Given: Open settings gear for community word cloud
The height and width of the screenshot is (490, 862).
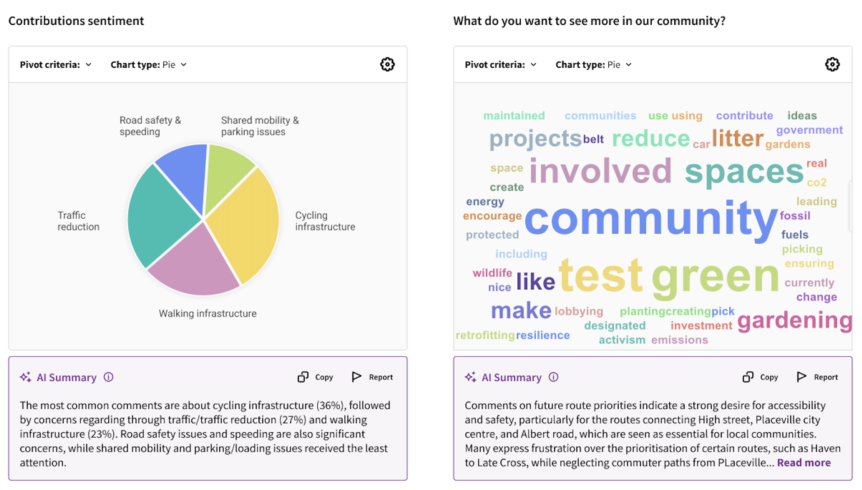Looking at the screenshot, I should pos(832,65).
